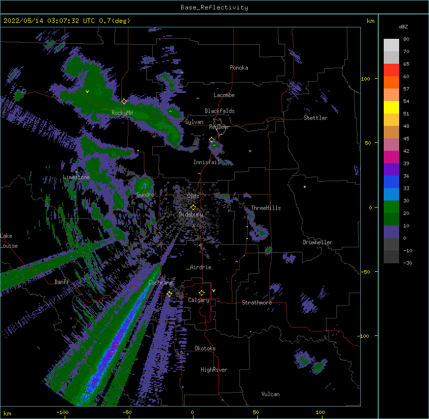
Task: Click the Lake Louise label
Action: tap(9, 241)
